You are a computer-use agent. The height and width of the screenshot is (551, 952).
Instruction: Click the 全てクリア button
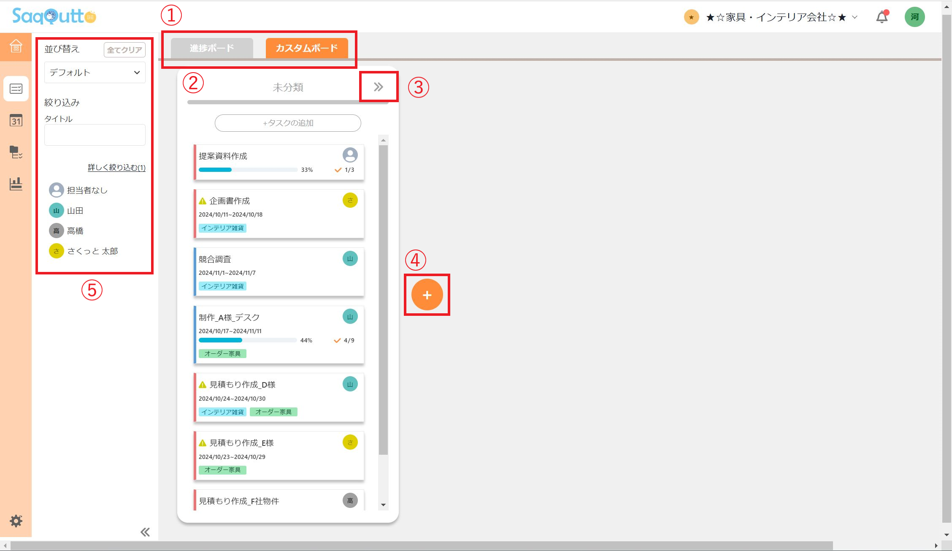click(124, 50)
